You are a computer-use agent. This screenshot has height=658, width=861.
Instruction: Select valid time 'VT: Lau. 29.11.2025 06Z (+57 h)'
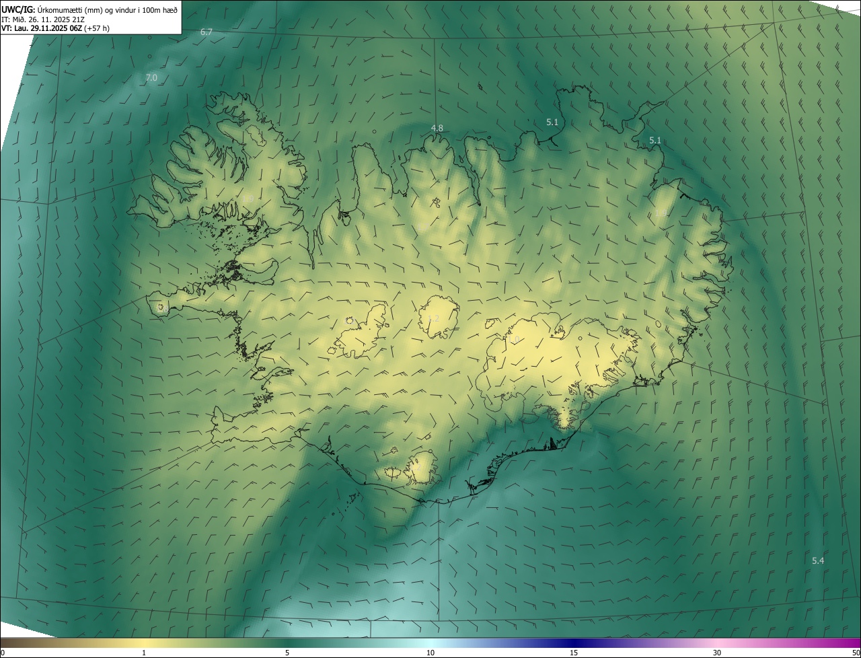(x=55, y=28)
